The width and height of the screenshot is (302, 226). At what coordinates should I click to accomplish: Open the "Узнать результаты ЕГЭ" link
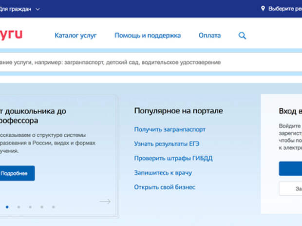(x=167, y=144)
